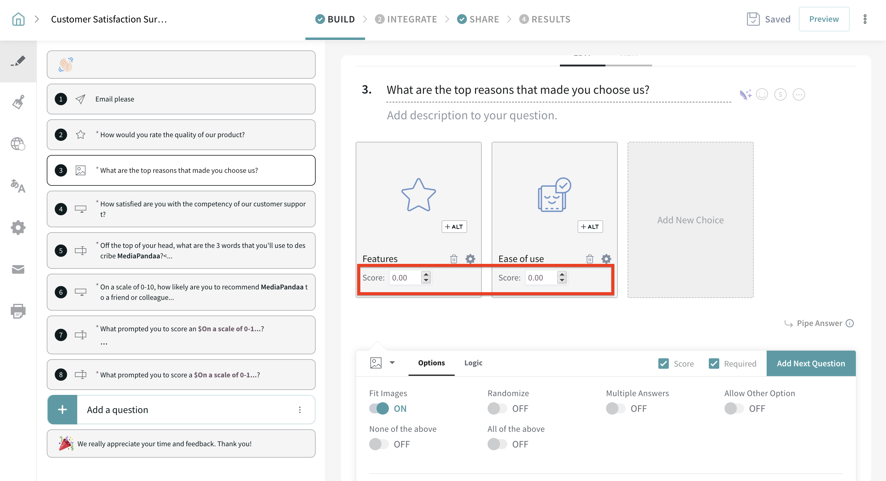Open Add a question options menu

tap(300, 409)
